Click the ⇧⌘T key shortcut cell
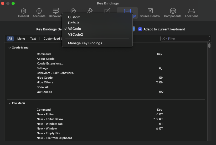The image size is (216, 145). [160, 128]
